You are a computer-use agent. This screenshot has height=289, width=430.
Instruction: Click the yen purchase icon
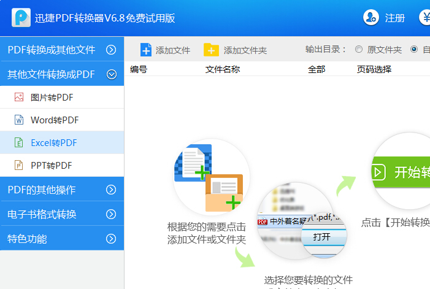point(425,18)
